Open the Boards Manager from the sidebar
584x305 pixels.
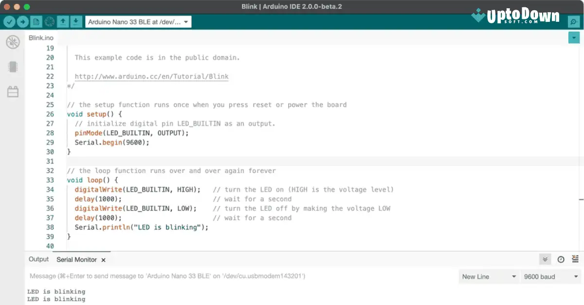[x=13, y=67]
